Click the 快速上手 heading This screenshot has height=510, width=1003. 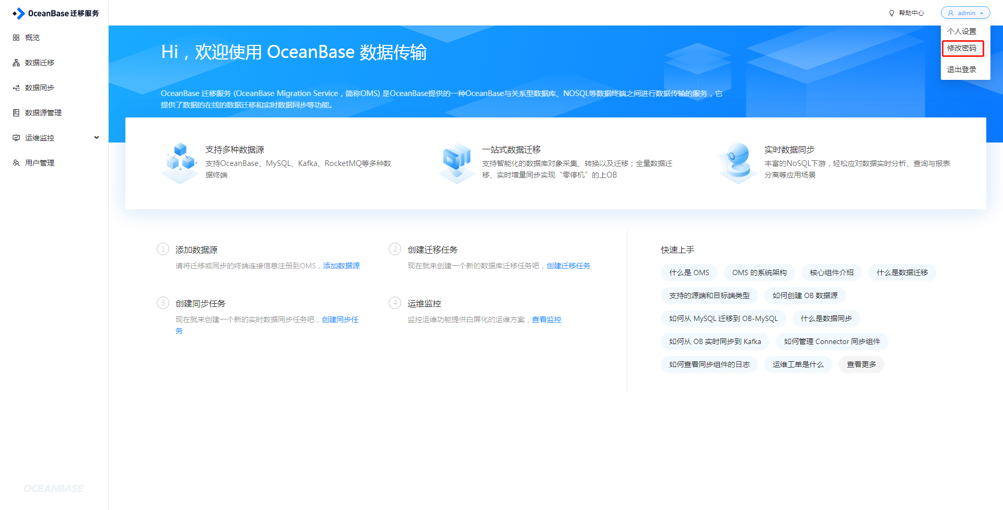678,250
